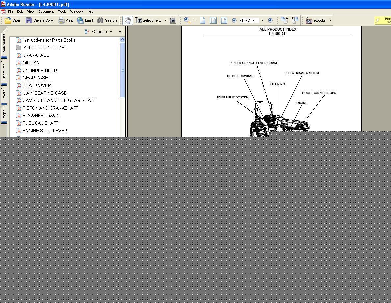The image size is (391, 303).
Task: Rotate page clockwise icon
Action: [x=284, y=20]
